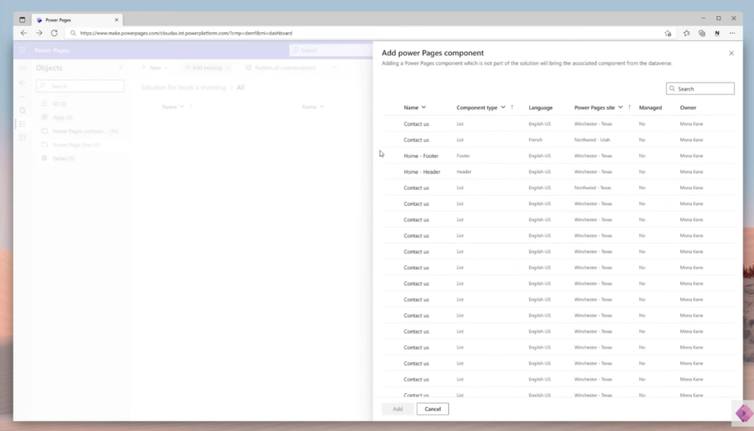The image size is (754, 431).
Task: Open the Add existing dropdown
Action: 207,68
